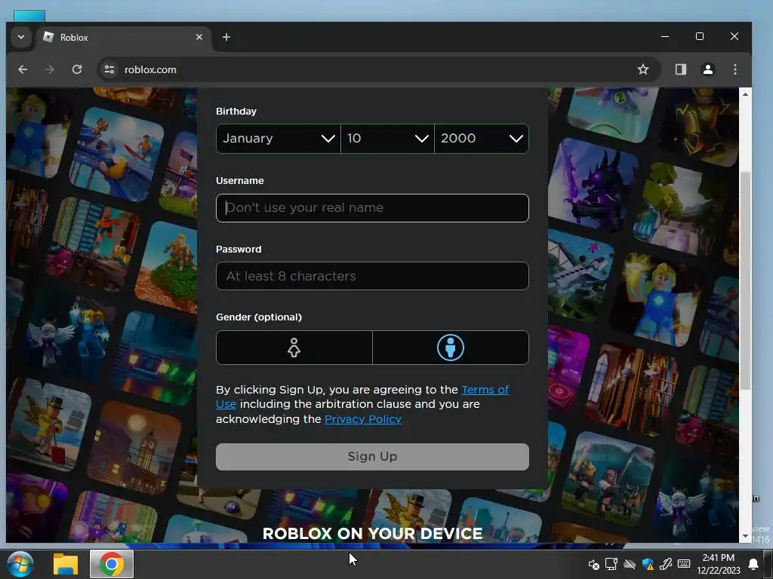Viewport: 773px width, 579px height.
Task: Open the taskbar clock showing 2:41 PM
Action: (719, 564)
